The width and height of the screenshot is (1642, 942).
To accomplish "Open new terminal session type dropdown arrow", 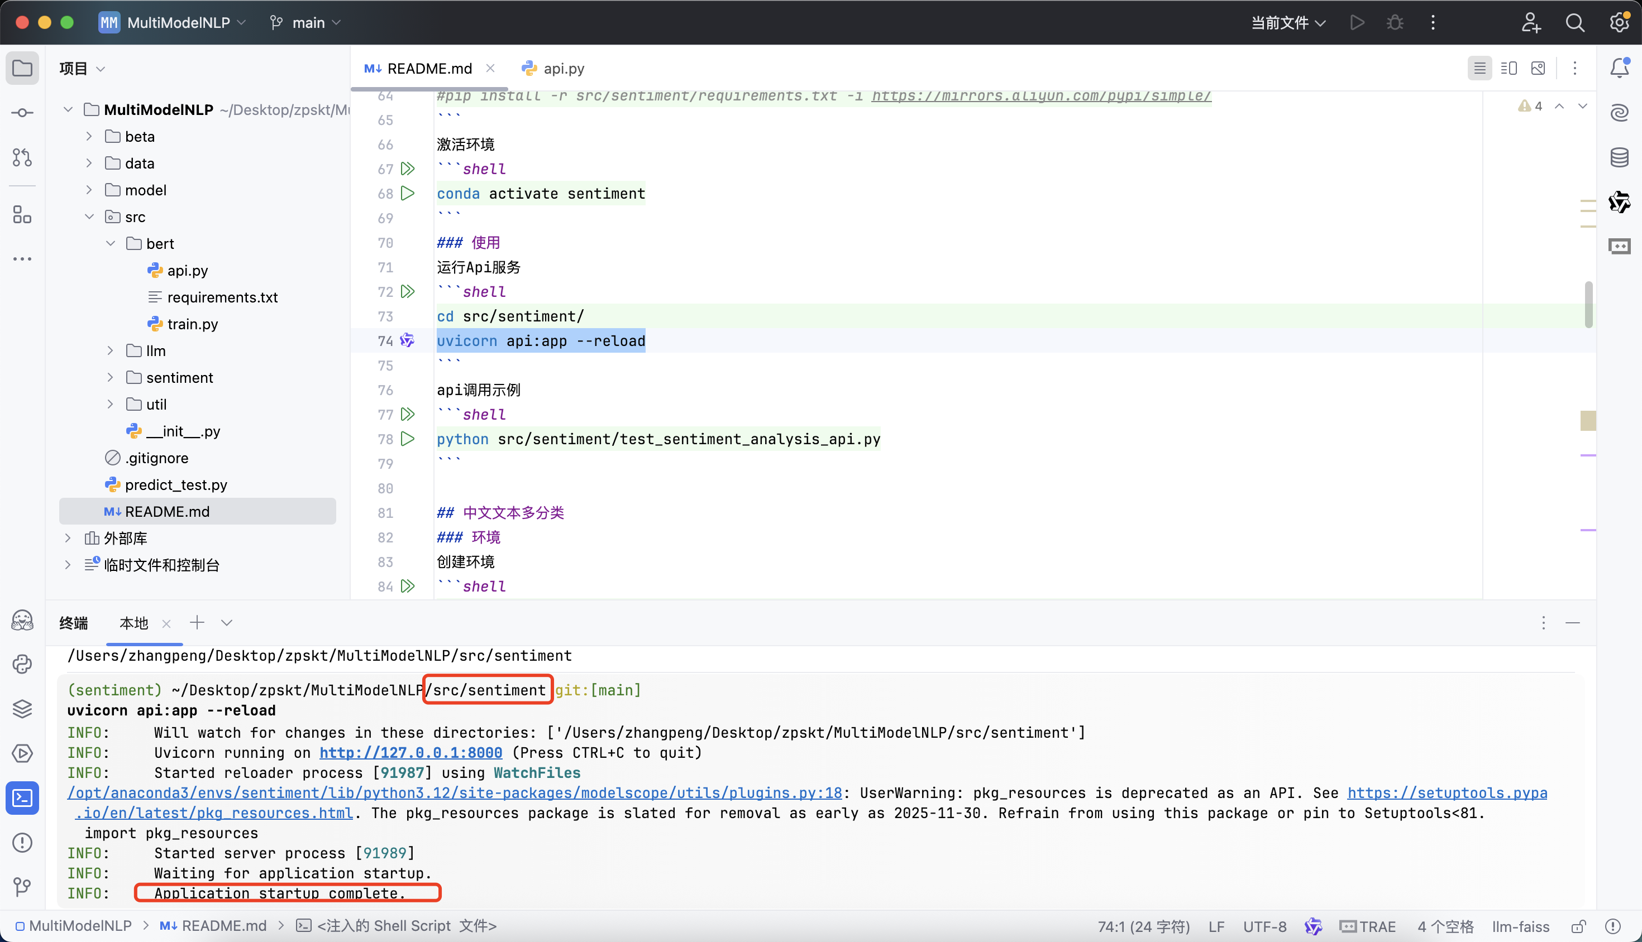I will coord(227,622).
